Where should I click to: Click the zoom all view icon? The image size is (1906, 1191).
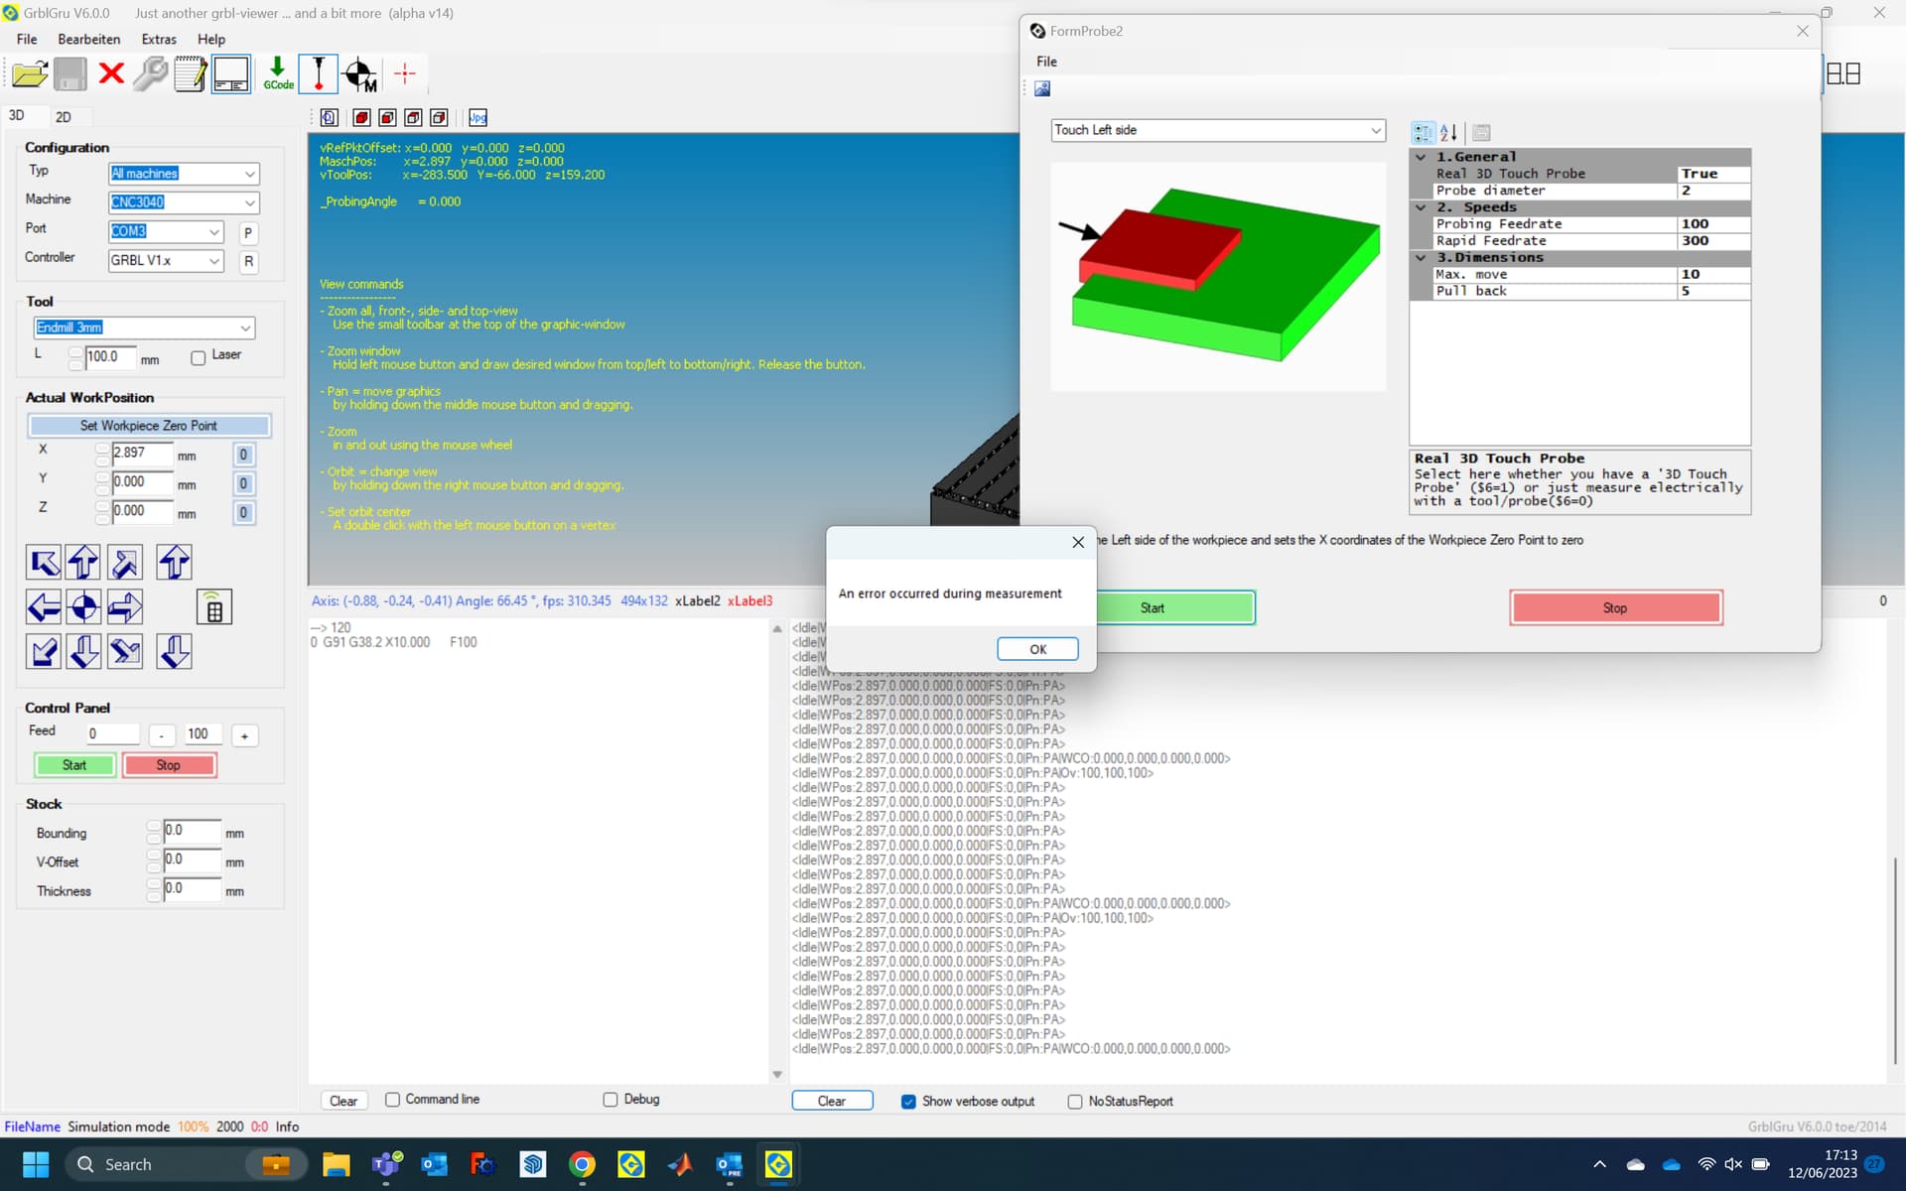pyautogui.click(x=330, y=117)
